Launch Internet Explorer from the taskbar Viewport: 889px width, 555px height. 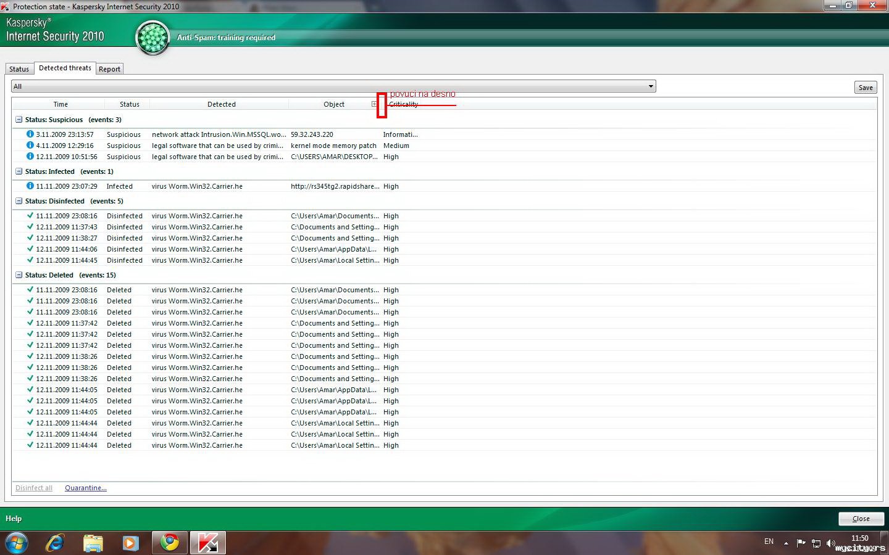55,543
